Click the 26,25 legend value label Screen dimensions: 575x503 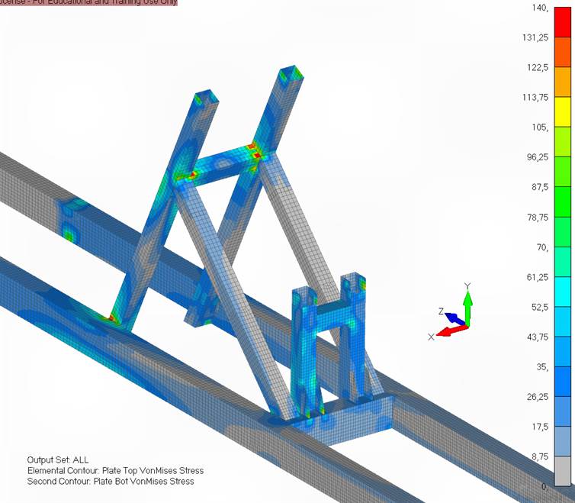pyautogui.click(x=538, y=397)
